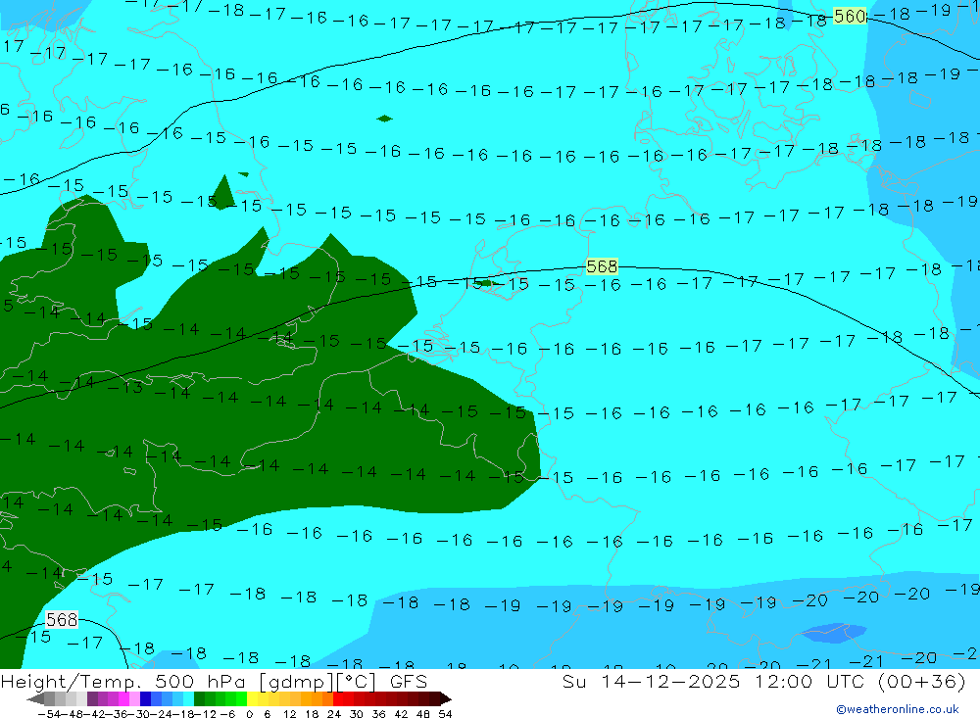Click the '[gdmp][°C]' units label

(318, 683)
